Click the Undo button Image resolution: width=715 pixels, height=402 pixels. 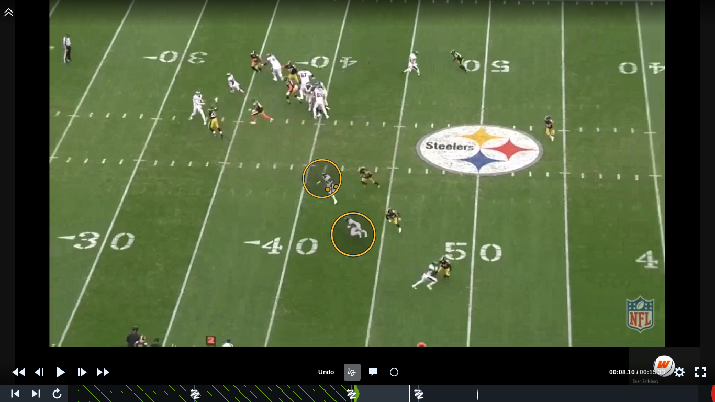[326, 372]
